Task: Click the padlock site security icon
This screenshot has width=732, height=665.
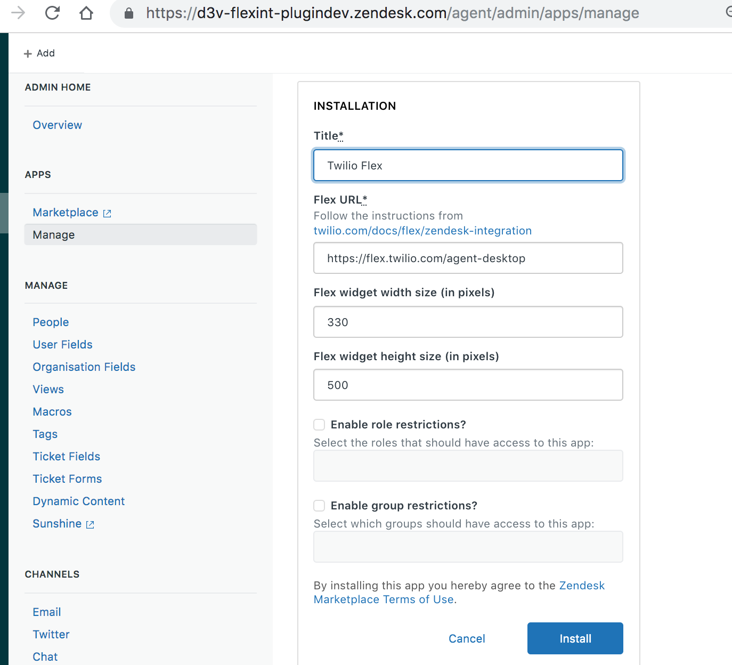Action: click(x=128, y=13)
